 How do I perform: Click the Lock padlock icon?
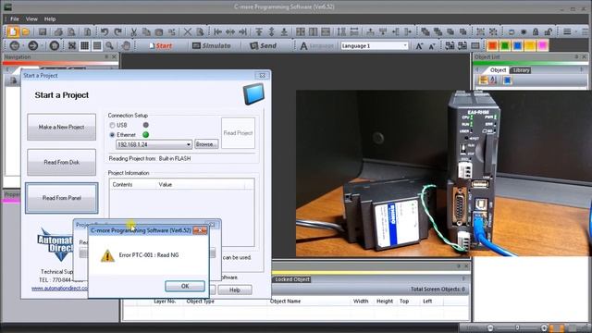536,32
